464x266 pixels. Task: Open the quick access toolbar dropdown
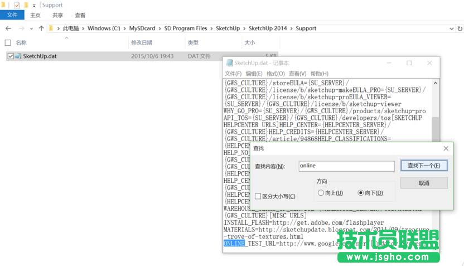[34, 6]
